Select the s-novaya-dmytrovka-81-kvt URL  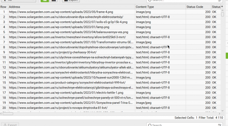tap(58, 108)
